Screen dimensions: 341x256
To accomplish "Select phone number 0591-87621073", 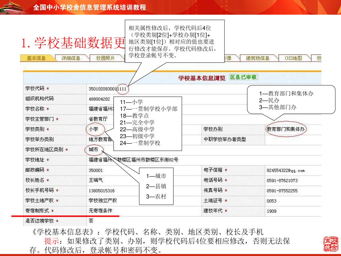I will coord(282,180).
